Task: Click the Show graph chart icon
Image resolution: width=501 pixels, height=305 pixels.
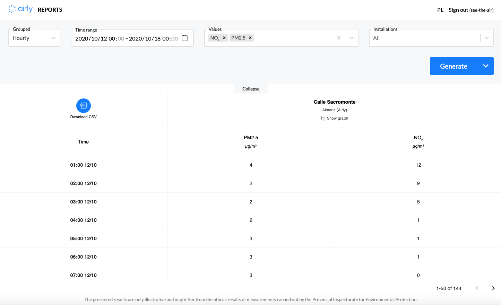Action: (x=323, y=119)
